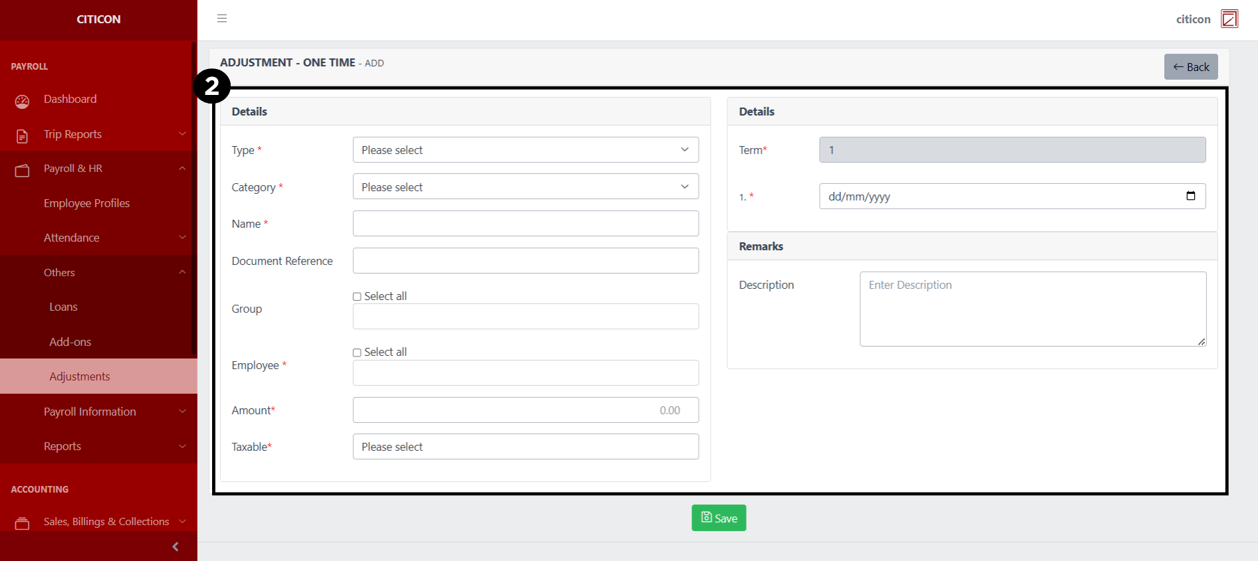This screenshot has width=1258, height=561.
Task: Click the Trip Reports document icon
Action: [x=22, y=136]
